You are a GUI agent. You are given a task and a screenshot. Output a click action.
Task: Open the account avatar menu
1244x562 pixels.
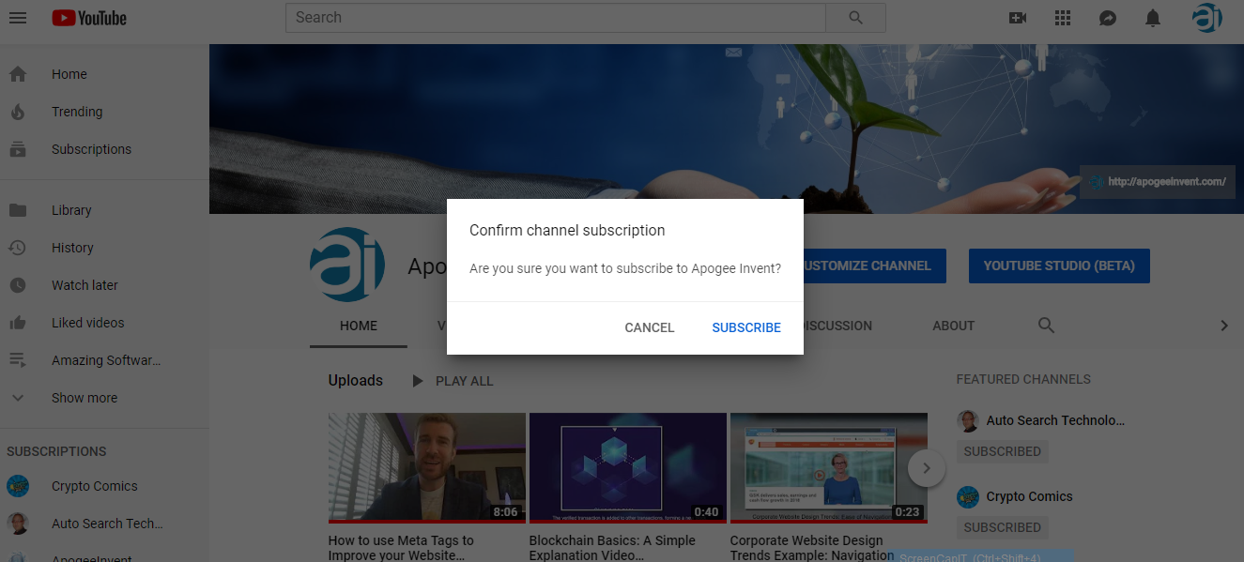coord(1207,18)
